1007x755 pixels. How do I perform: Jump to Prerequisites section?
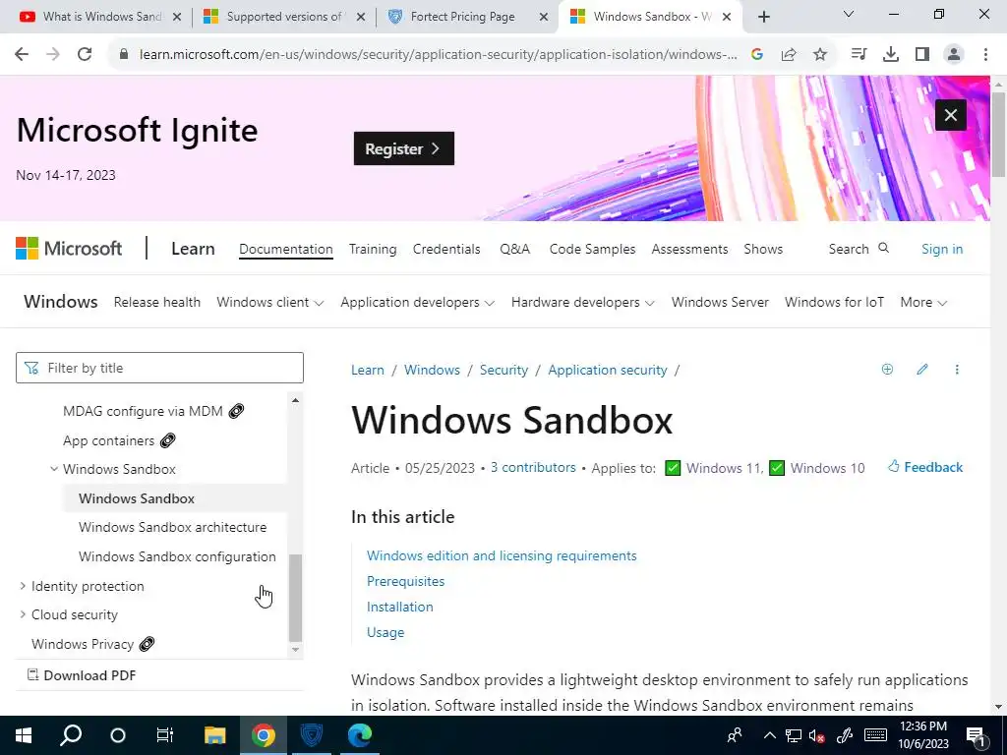[x=405, y=581]
